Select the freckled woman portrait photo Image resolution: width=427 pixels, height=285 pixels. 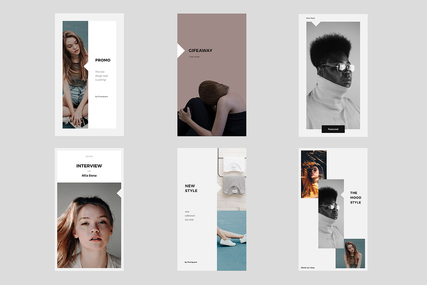pos(89,228)
